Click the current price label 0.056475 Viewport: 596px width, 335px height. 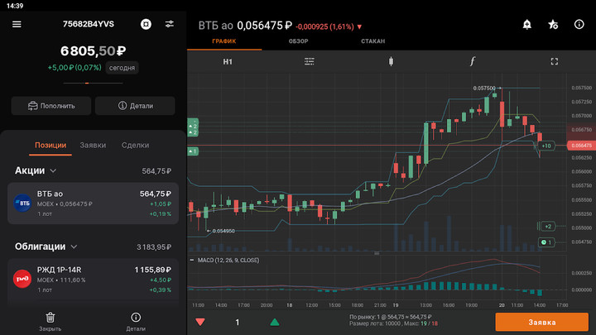coord(581,146)
